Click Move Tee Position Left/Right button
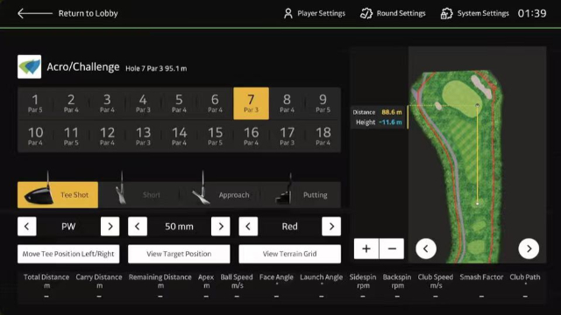The width and height of the screenshot is (561, 315). tap(68, 254)
